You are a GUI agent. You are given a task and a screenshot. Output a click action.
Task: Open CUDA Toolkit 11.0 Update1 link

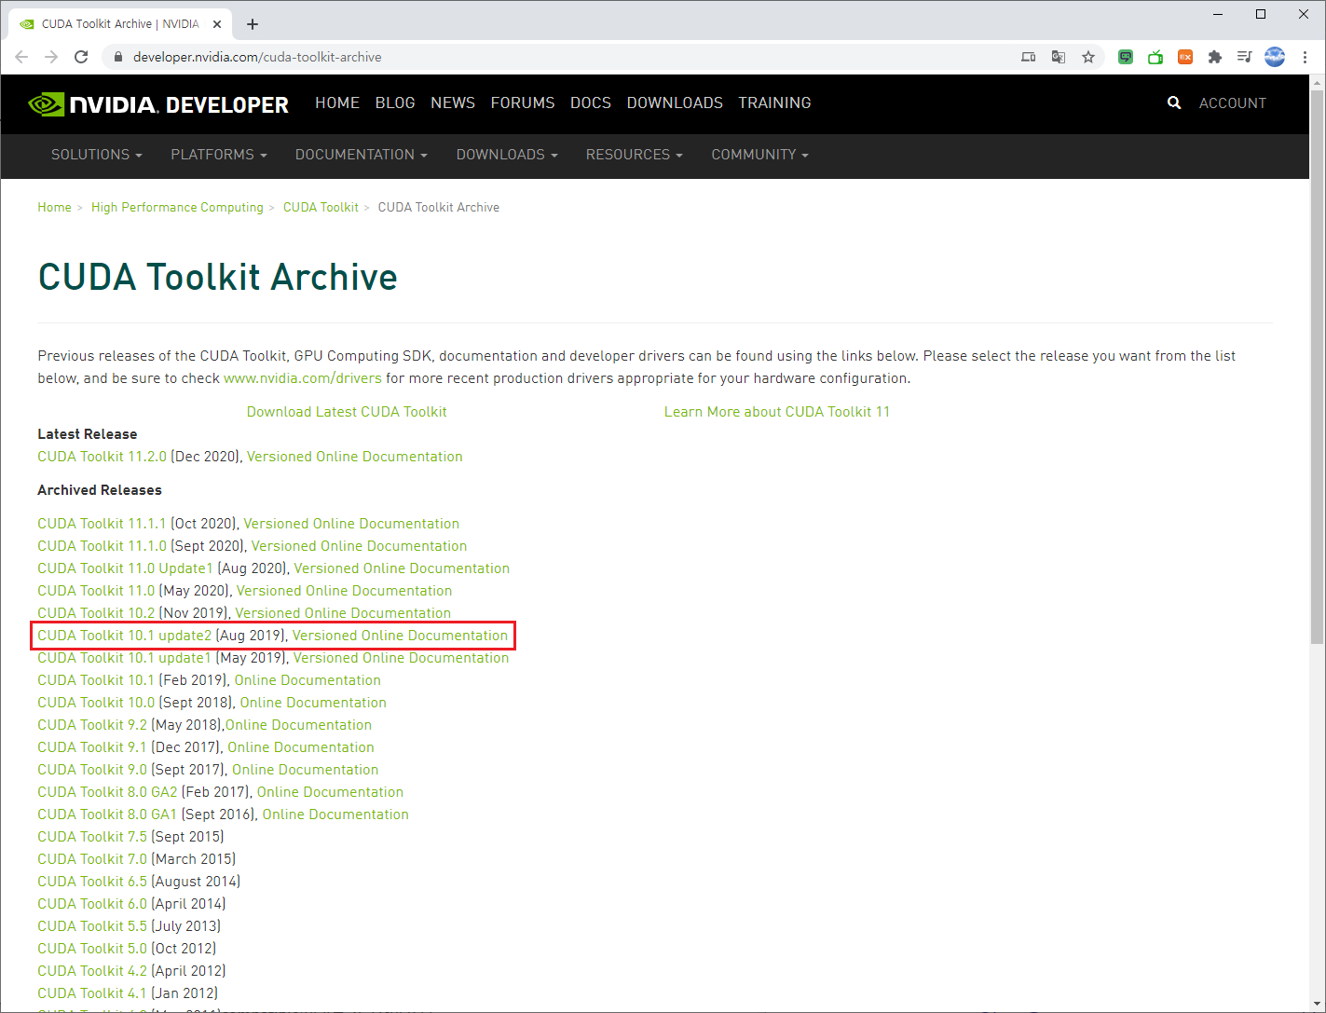click(125, 568)
